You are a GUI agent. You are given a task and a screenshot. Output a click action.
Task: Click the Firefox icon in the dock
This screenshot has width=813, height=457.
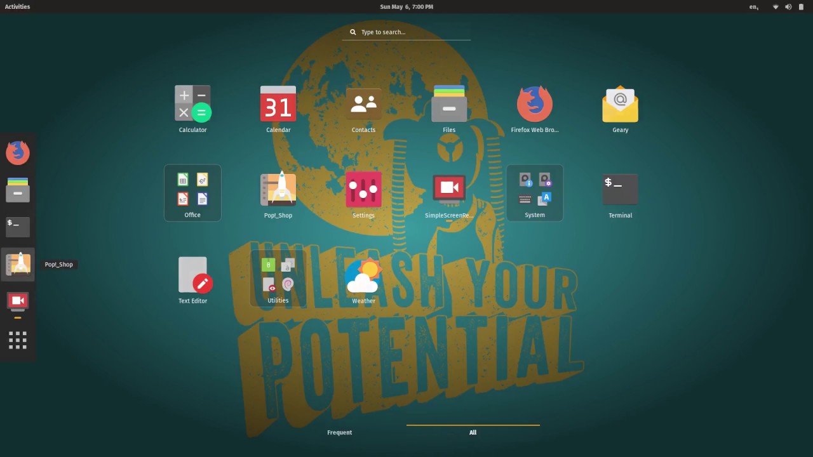tap(18, 152)
